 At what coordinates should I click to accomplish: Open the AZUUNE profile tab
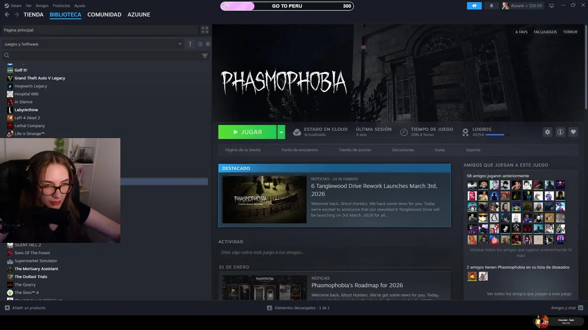click(x=139, y=15)
